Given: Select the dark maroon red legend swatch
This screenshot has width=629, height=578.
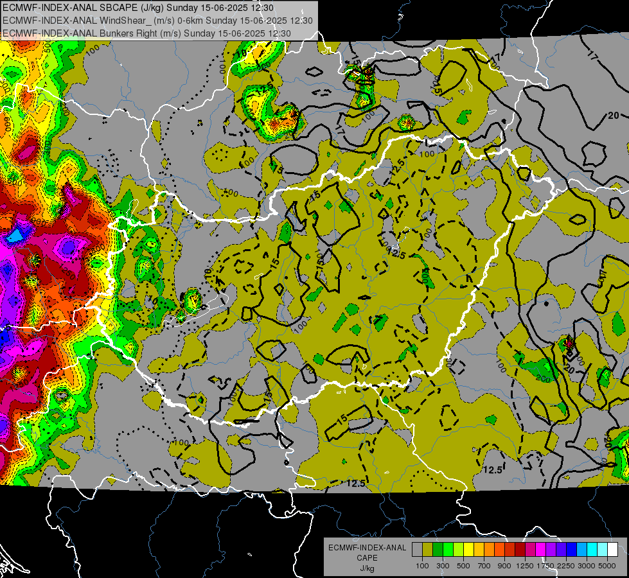Looking at the screenshot, I should tap(520, 550).
